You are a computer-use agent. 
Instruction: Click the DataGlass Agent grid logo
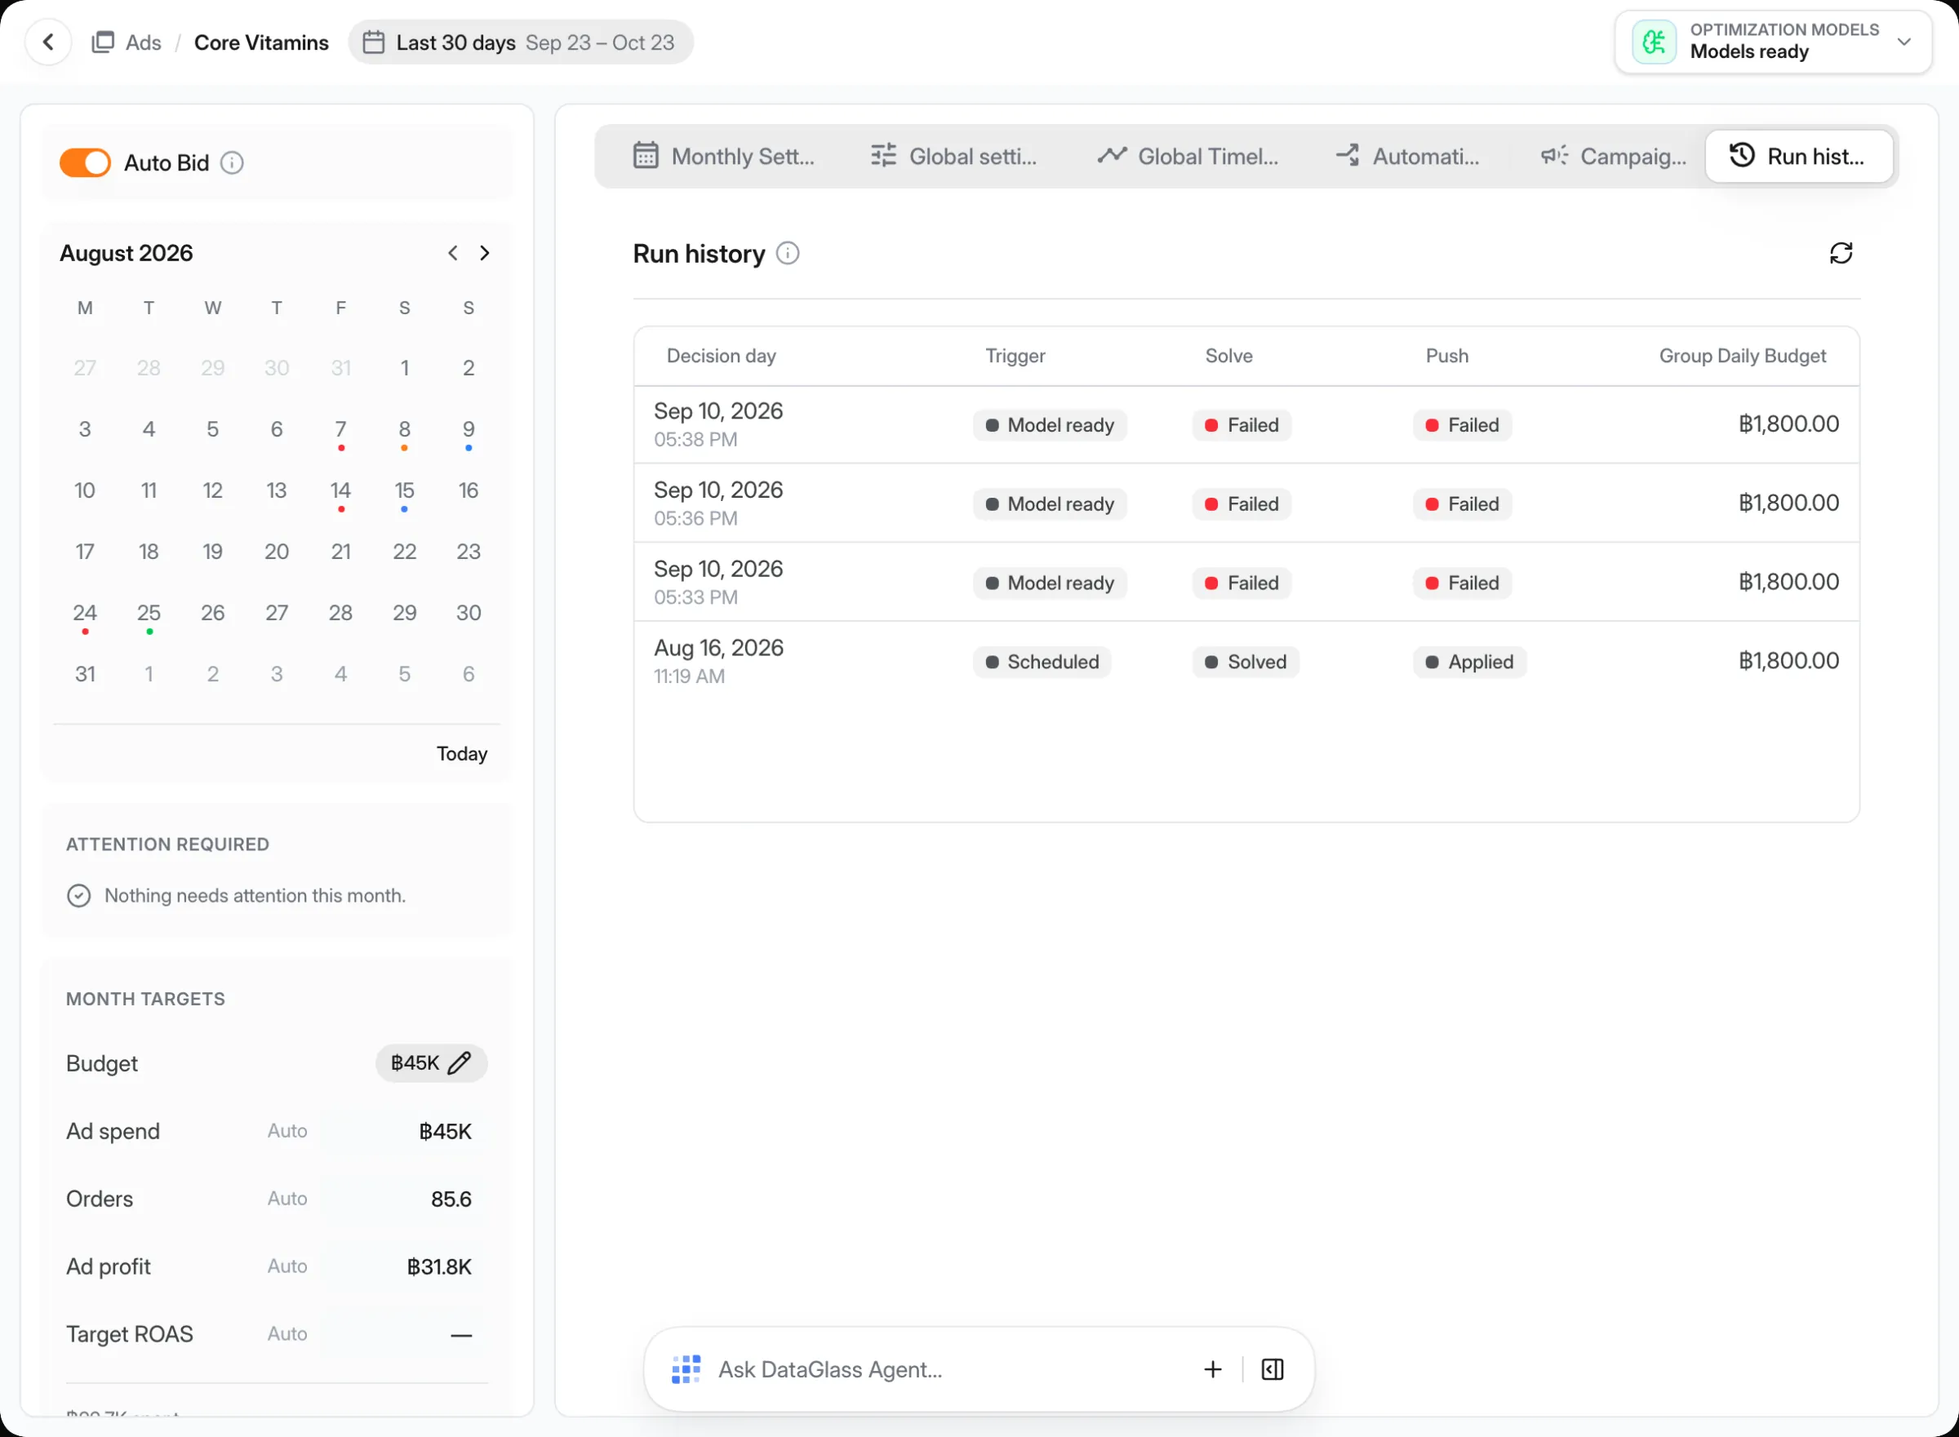click(686, 1369)
